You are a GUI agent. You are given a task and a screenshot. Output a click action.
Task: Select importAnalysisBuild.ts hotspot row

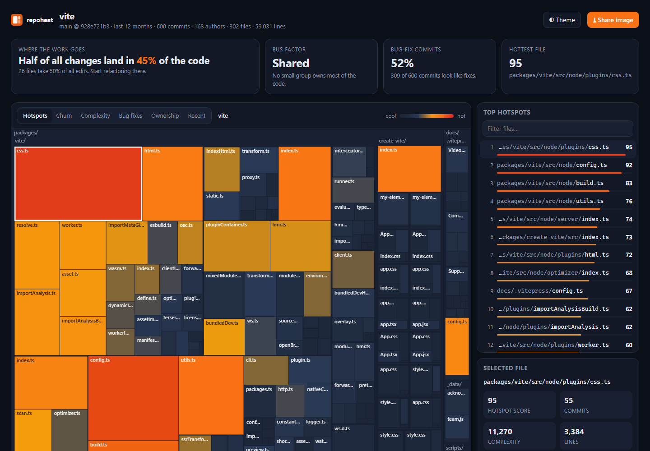(x=558, y=311)
